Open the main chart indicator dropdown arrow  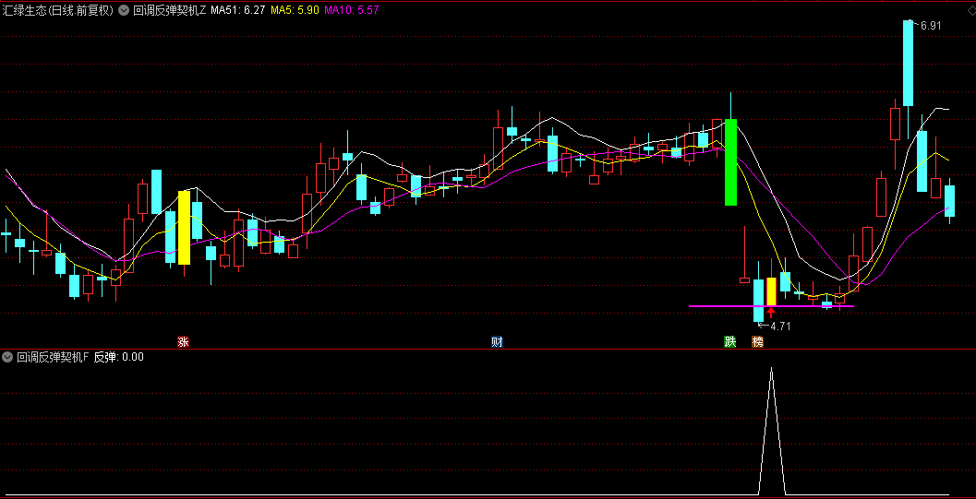tap(124, 10)
